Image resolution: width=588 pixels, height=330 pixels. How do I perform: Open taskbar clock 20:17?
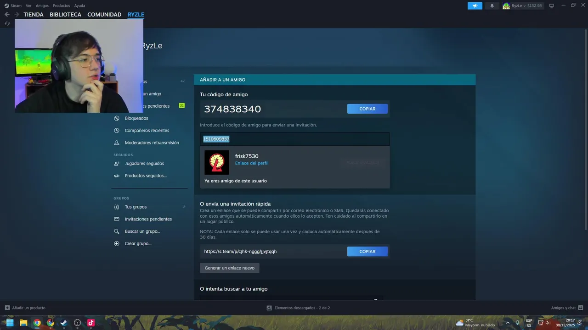[x=565, y=323]
